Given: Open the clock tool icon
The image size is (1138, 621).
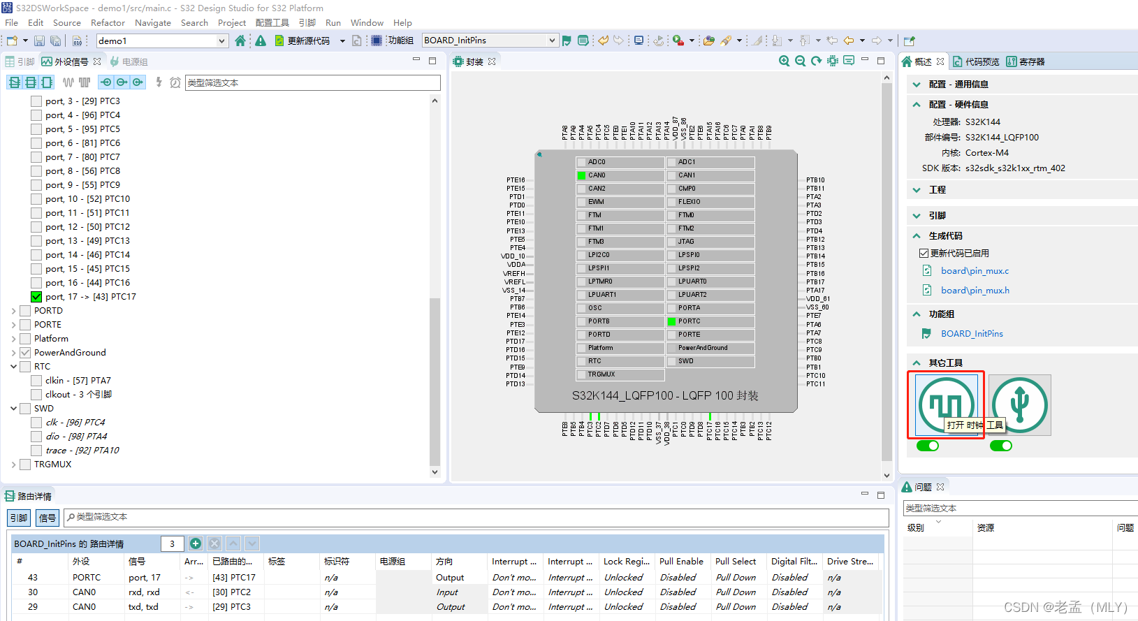Looking at the screenshot, I should [x=946, y=405].
